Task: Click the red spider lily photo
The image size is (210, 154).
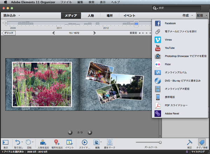Action: click(x=42, y=84)
